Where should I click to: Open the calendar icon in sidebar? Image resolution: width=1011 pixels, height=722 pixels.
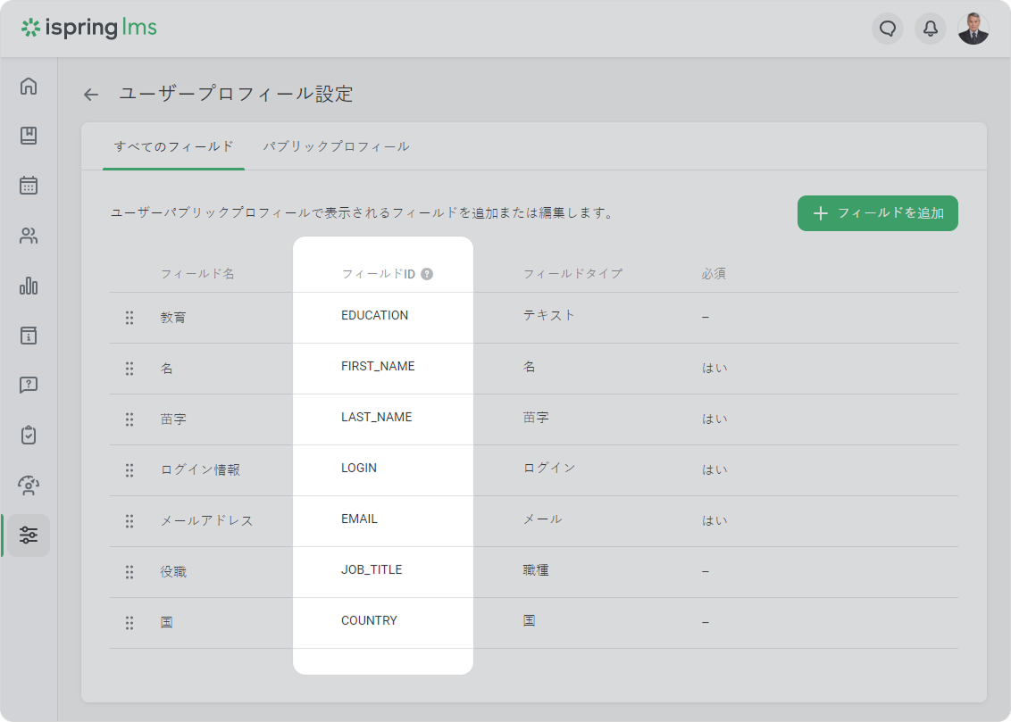point(29,186)
